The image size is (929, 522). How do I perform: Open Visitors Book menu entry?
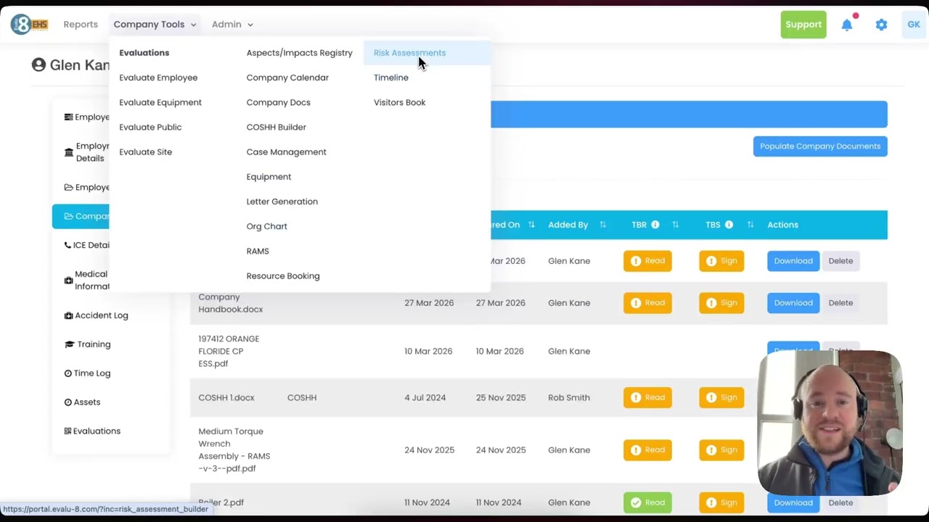click(x=399, y=102)
